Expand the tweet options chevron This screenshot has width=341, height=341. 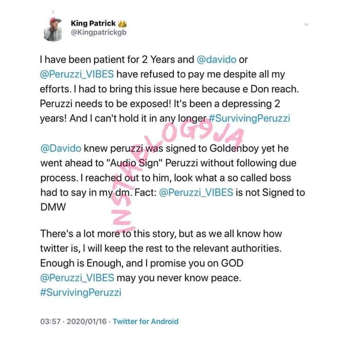pyautogui.click(x=306, y=24)
